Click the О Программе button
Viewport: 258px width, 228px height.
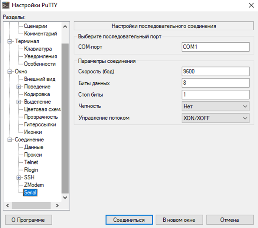(29, 220)
